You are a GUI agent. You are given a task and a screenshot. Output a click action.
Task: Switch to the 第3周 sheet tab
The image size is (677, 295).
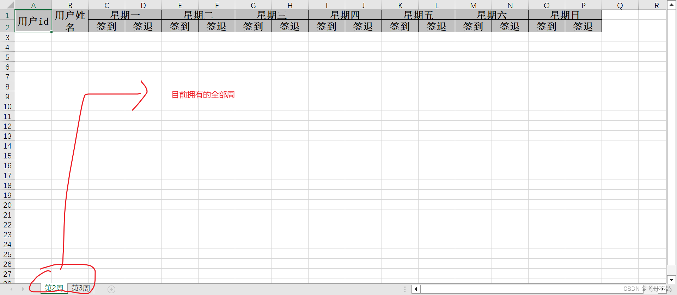[x=81, y=288]
